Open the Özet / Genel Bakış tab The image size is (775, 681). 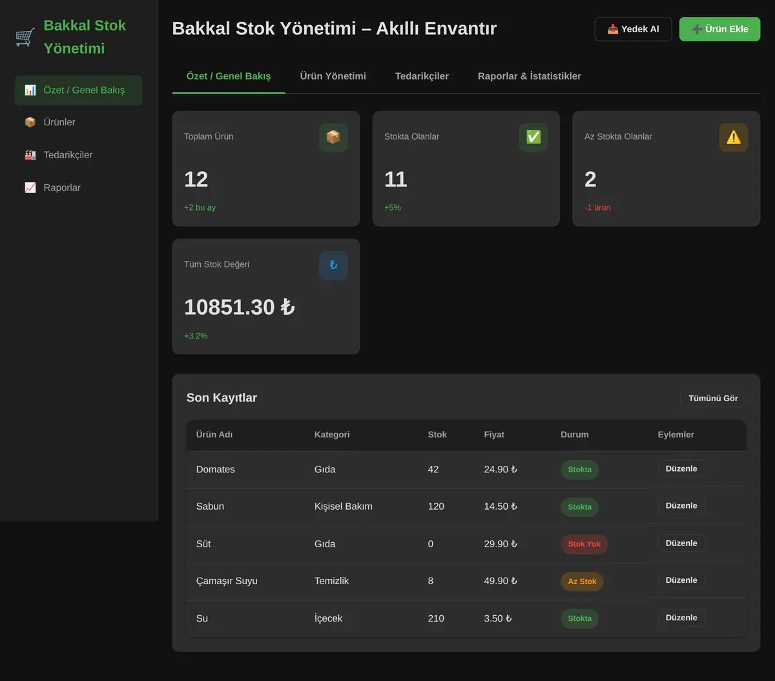coord(229,76)
